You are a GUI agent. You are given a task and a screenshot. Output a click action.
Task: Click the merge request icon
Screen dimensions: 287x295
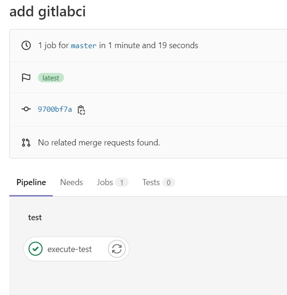coord(26,143)
